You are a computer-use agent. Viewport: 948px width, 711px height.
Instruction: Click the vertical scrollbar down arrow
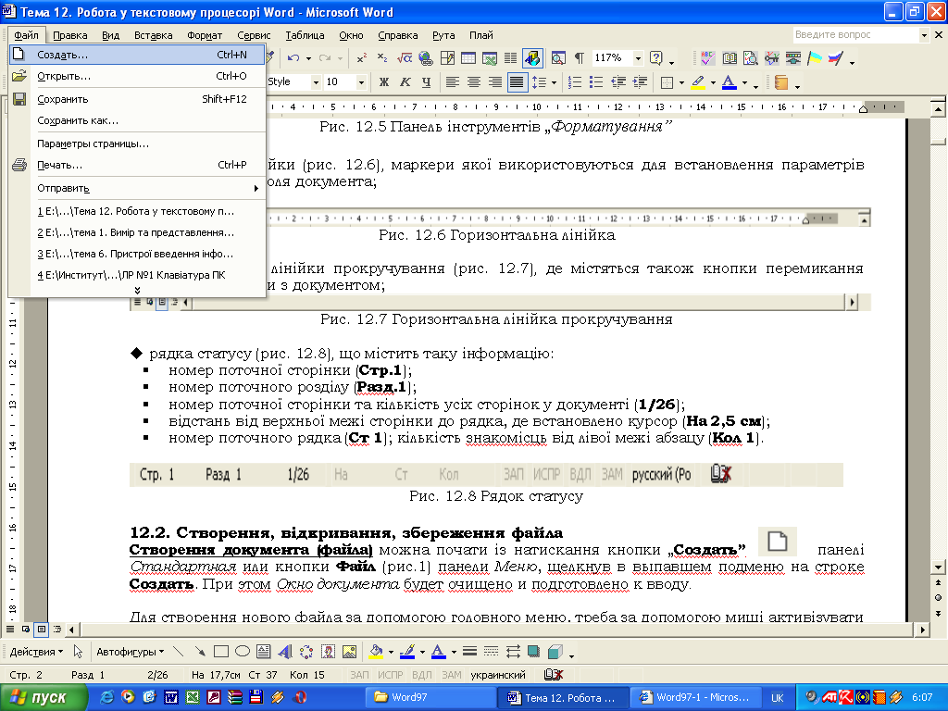tap(938, 568)
